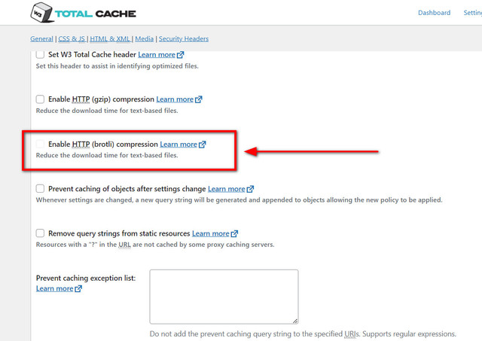
Task: Check Prevent caching of objects after settings change
Action: (40, 189)
